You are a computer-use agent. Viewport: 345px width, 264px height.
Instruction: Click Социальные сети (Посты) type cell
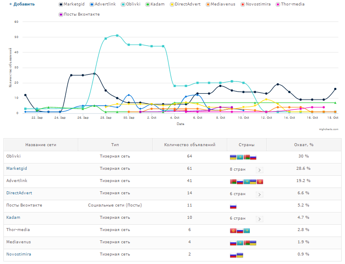point(115,205)
